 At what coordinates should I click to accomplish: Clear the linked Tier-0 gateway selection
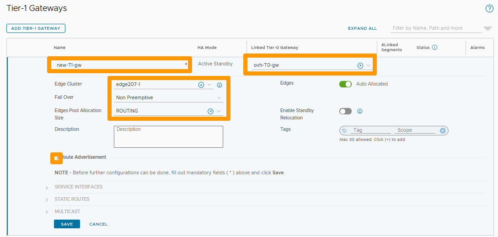tap(360, 65)
